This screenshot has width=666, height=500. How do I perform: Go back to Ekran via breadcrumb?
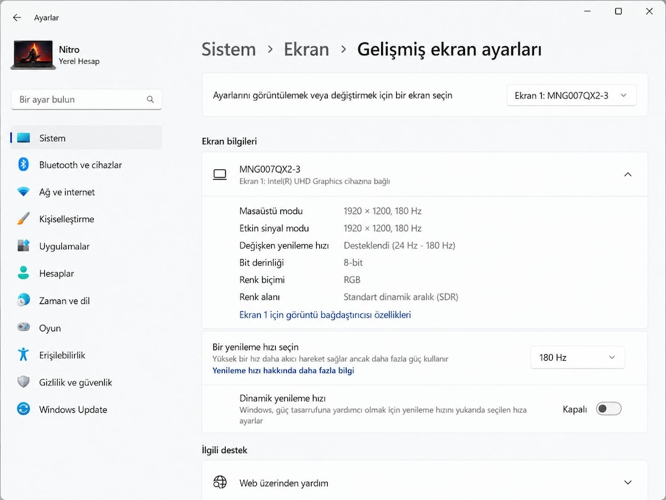(x=306, y=49)
